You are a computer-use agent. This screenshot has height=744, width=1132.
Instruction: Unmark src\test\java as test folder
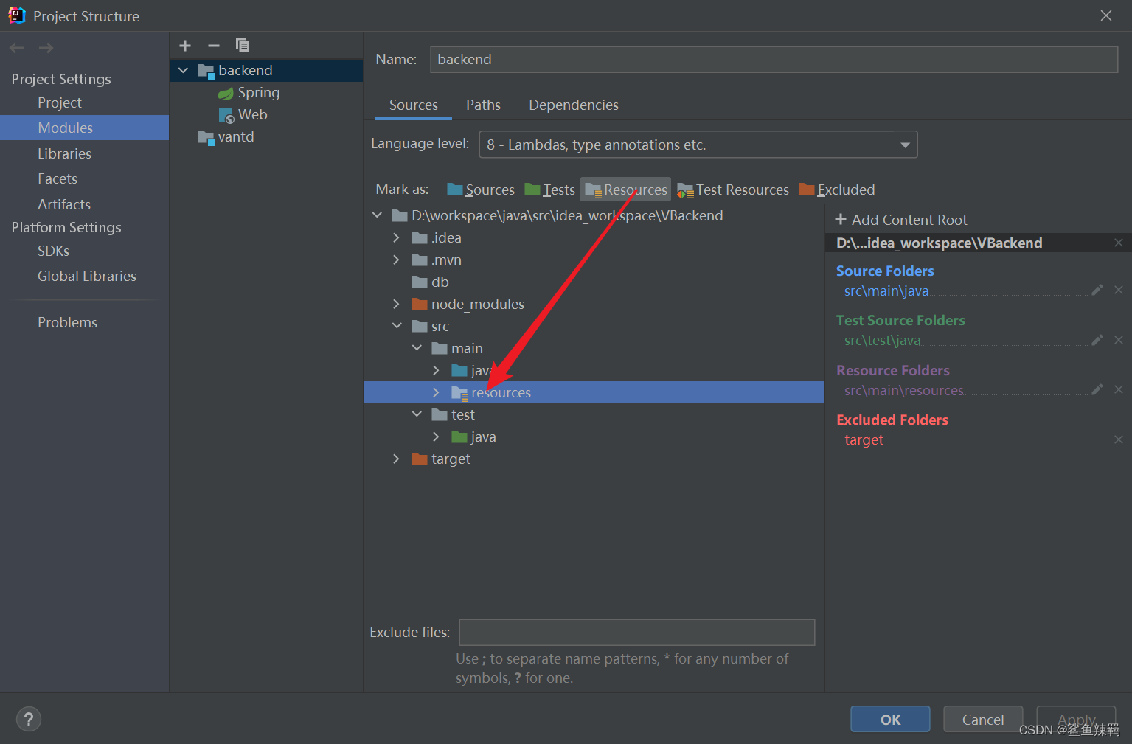tap(1119, 340)
